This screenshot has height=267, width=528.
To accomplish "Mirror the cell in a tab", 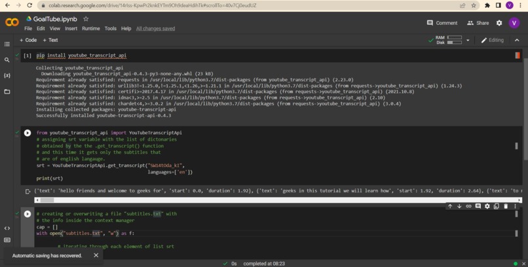I will pos(497,206).
